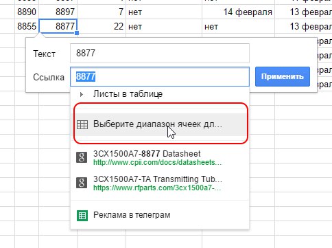Click green Sheets icon beside Реклама в телеграм
Screen dimensions: 332x248
[x=82, y=216]
